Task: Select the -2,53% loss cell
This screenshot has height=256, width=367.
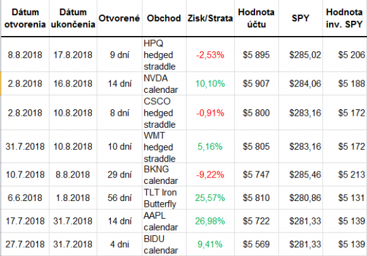Action: pyautogui.click(x=210, y=55)
